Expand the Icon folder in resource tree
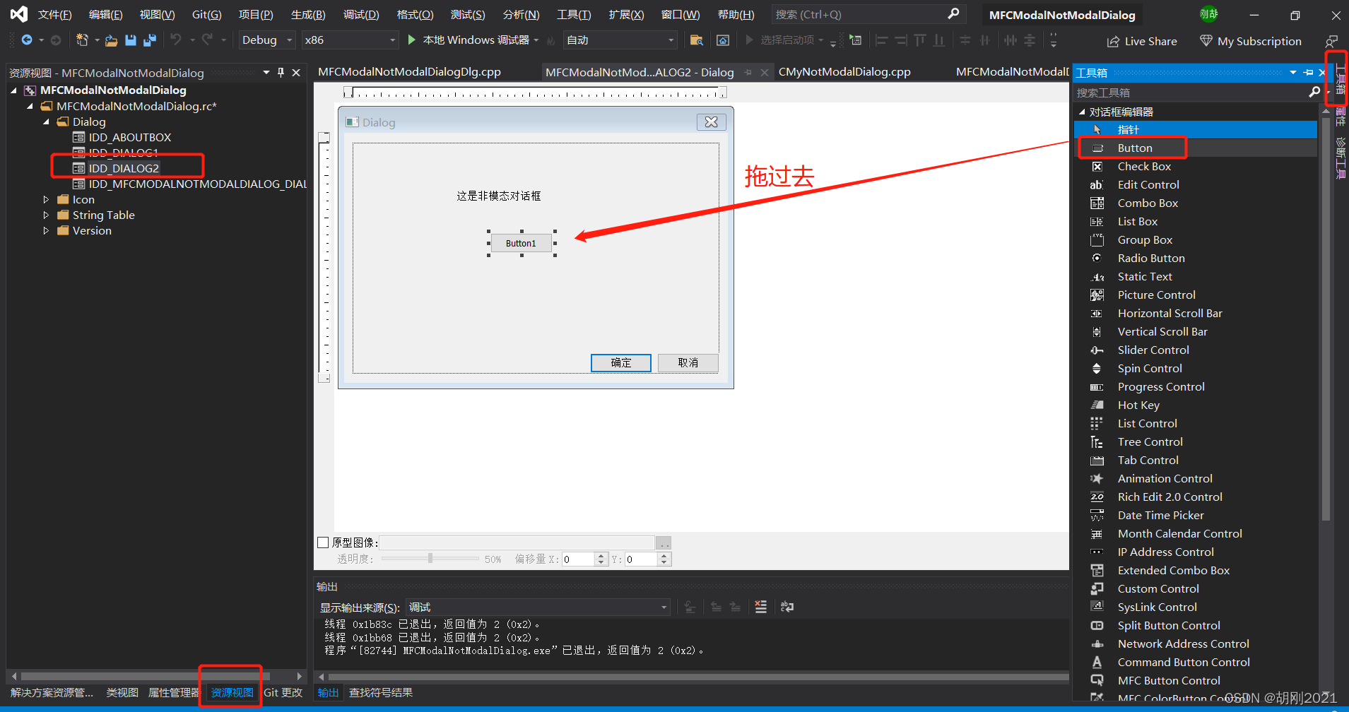The height and width of the screenshot is (712, 1349). [x=47, y=199]
